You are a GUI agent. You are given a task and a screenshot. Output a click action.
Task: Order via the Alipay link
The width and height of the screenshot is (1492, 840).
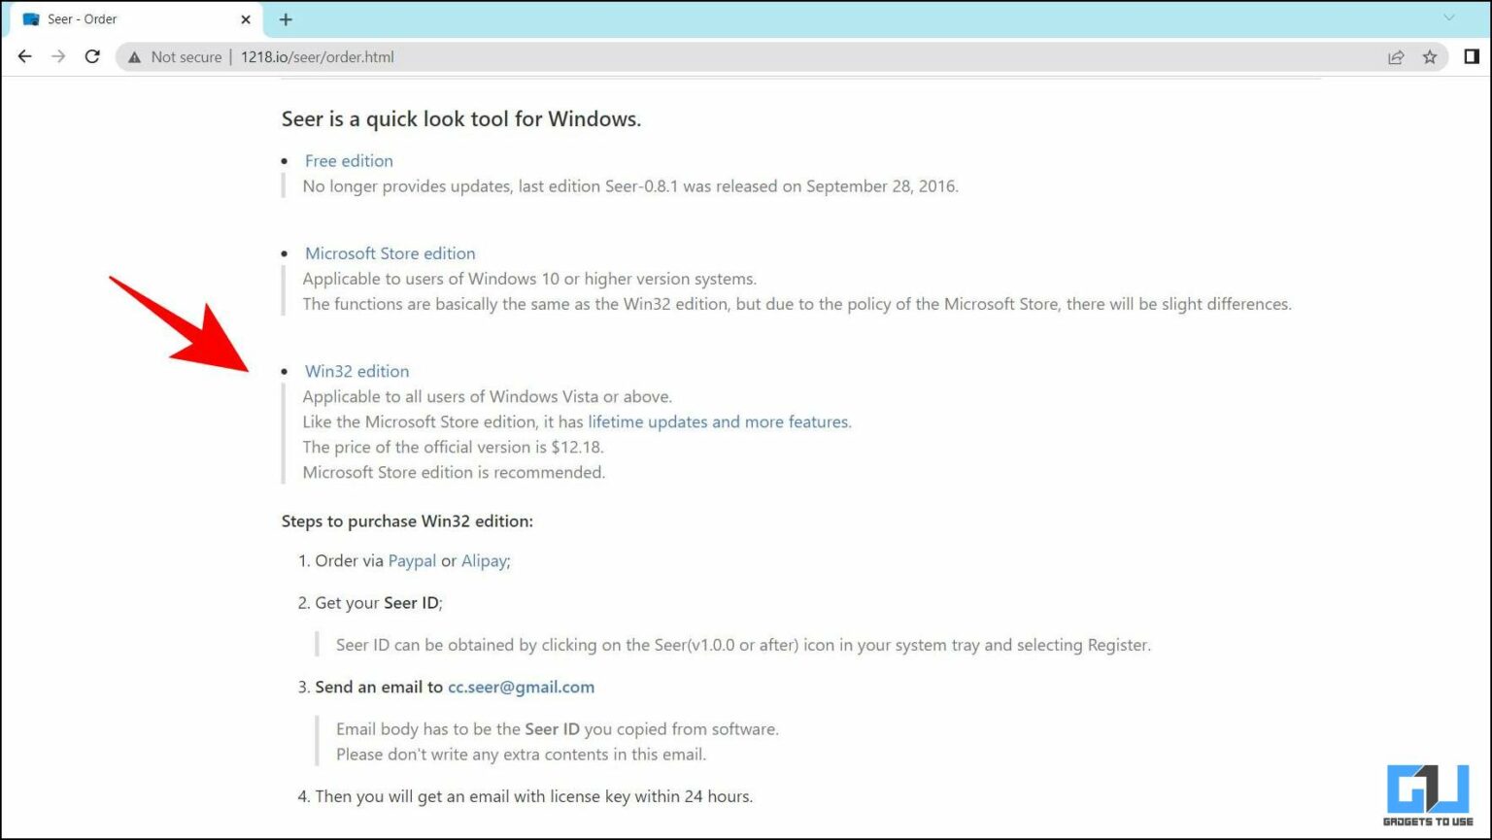[484, 560]
